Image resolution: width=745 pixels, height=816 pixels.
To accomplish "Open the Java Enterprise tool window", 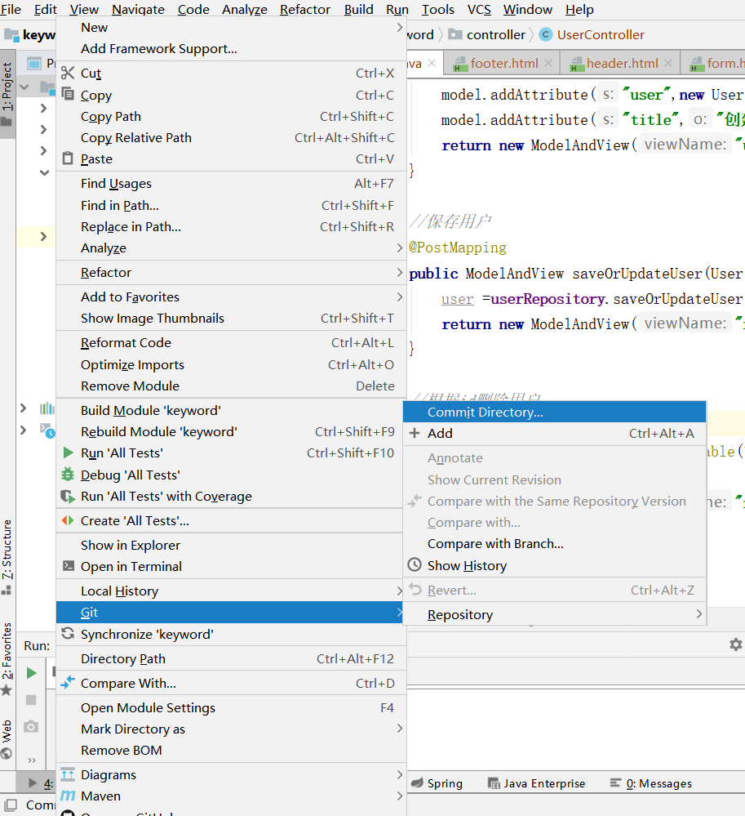I will [537, 783].
